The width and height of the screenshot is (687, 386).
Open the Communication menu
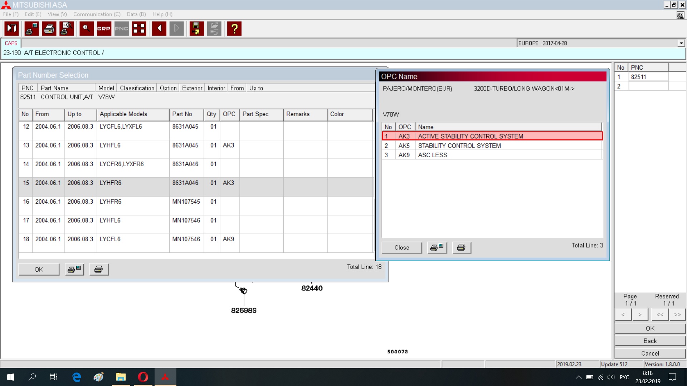[97, 14]
